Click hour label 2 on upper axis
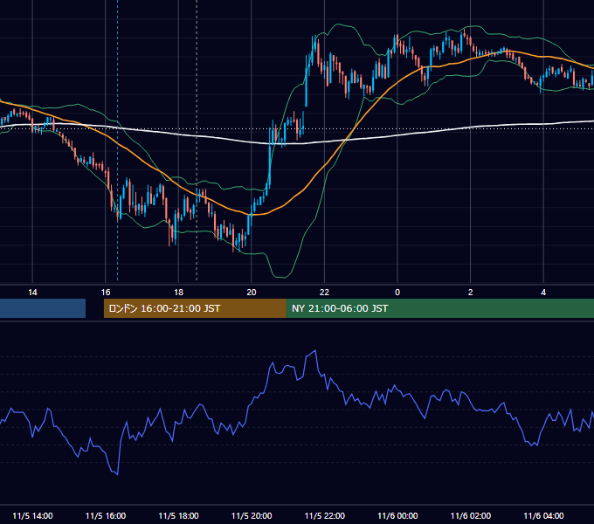The width and height of the screenshot is (594, 524). (x=471, y=293)
